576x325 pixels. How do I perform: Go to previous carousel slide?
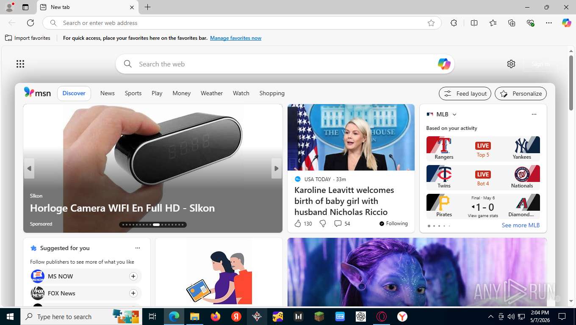point(29,168)
